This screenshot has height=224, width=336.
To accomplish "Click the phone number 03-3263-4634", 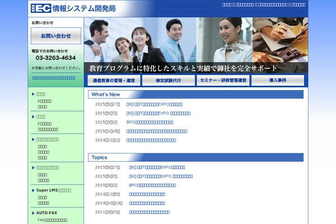I will coord(55,58).
